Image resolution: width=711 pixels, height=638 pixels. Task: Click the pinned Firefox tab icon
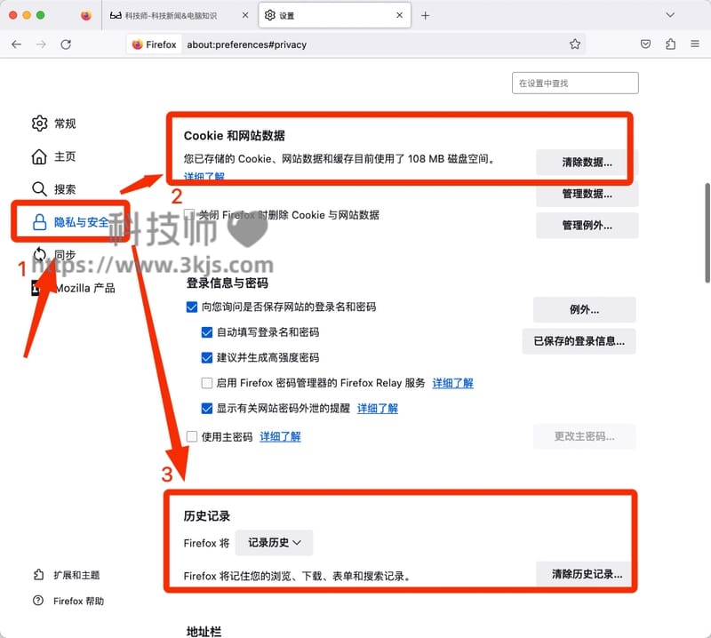click(86, 15)
